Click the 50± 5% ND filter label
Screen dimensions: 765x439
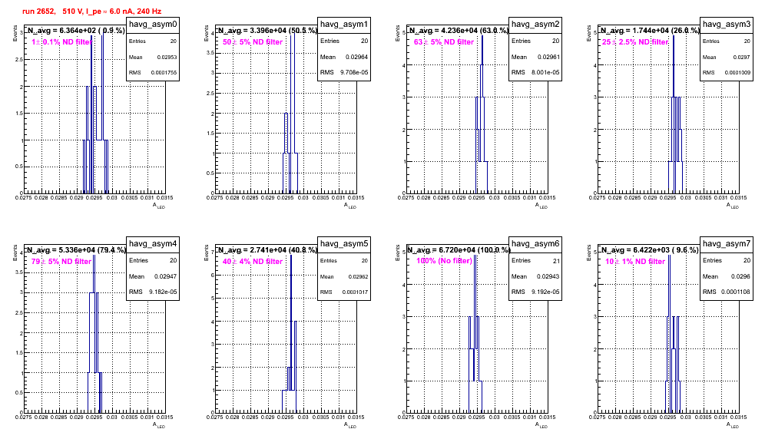tap(253, 42)
